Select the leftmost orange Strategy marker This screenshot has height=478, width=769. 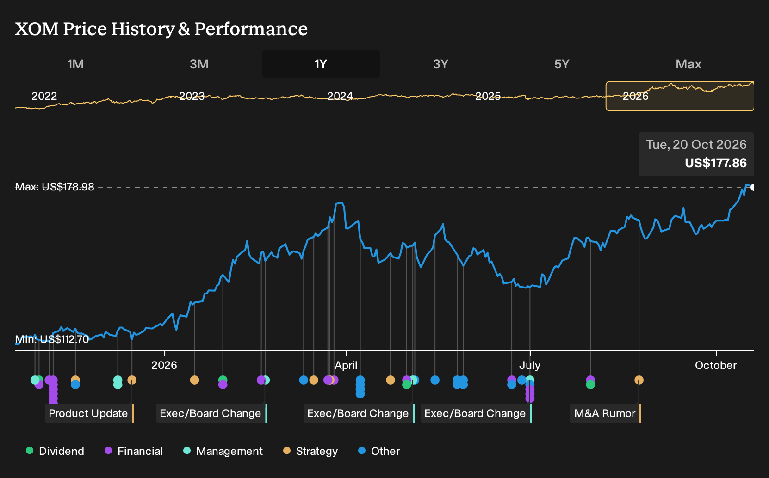coord(75,380)
